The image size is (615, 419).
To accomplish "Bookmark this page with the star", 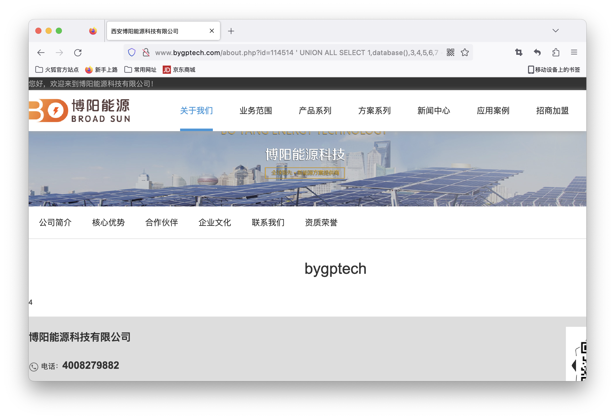I will pos(465,53).
